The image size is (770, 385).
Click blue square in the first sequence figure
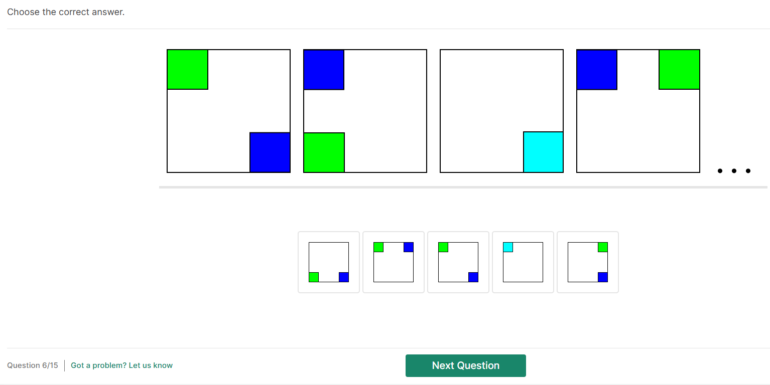(270, 152)
